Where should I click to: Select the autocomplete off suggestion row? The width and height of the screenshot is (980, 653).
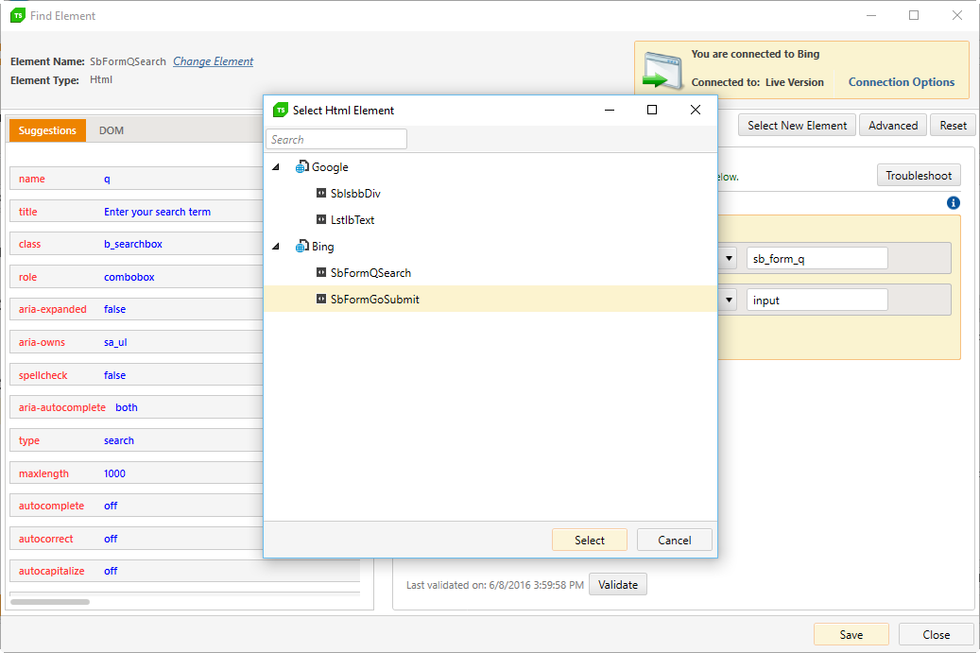[136, 506]
